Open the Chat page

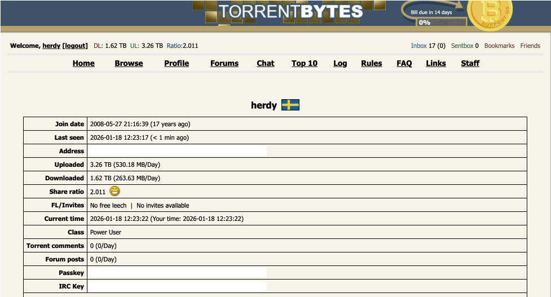click(x=265, y=63)
